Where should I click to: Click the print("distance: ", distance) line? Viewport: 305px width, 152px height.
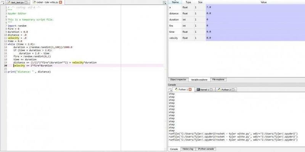point(29,72)
